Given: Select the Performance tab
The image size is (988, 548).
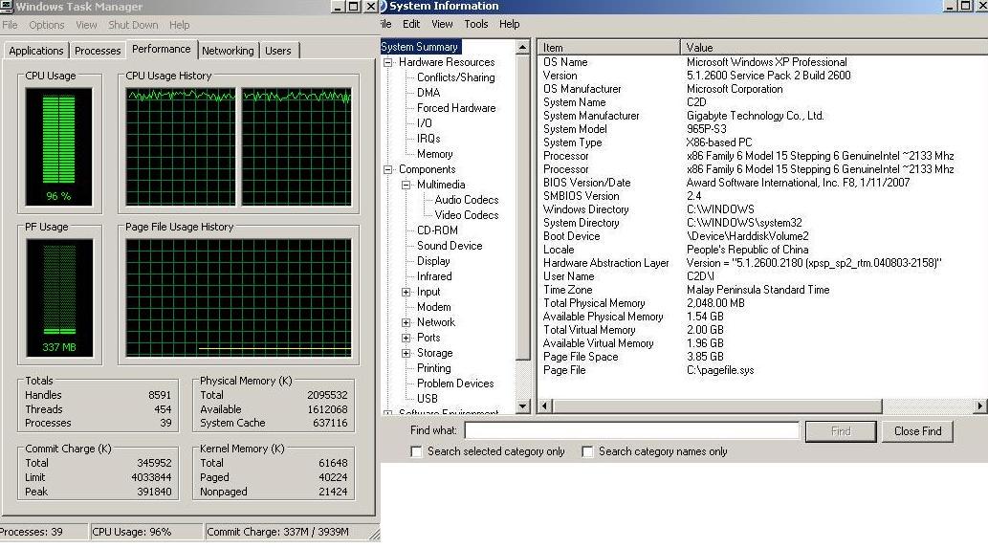Looking at the screenshot, I should tap(162, 49).
